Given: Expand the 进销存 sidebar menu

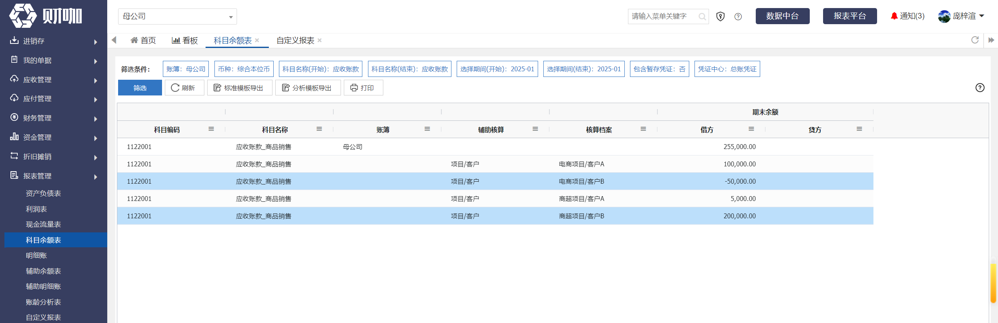Looking at the screenshot, I should (54, 41).
